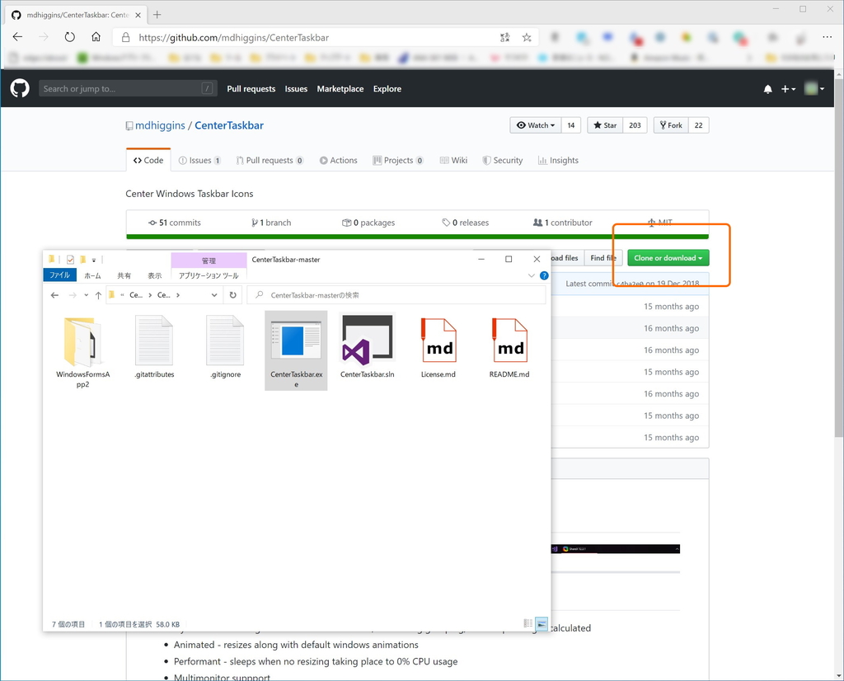The width and height of the screenshot is (844, 681).
Task: Open the Explorer recent locations dropdown
Action: (86, 295)
